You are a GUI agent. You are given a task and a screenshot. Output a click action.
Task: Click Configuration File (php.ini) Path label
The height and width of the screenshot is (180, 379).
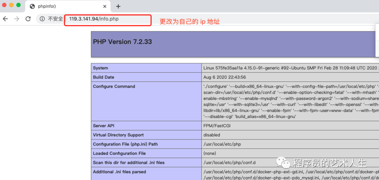(125, 144)
